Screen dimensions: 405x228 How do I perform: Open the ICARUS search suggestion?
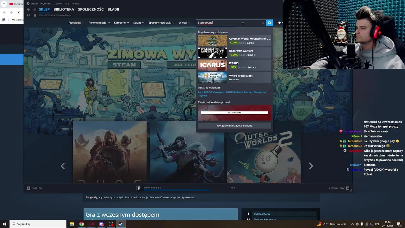234,65
